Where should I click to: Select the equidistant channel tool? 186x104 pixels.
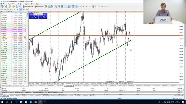point(93,6)
